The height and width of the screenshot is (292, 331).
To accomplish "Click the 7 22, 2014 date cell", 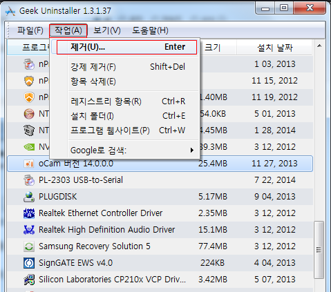I will tap(275, 180).
